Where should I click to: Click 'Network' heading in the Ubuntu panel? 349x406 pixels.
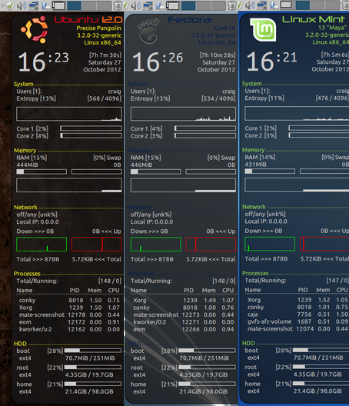25,208
